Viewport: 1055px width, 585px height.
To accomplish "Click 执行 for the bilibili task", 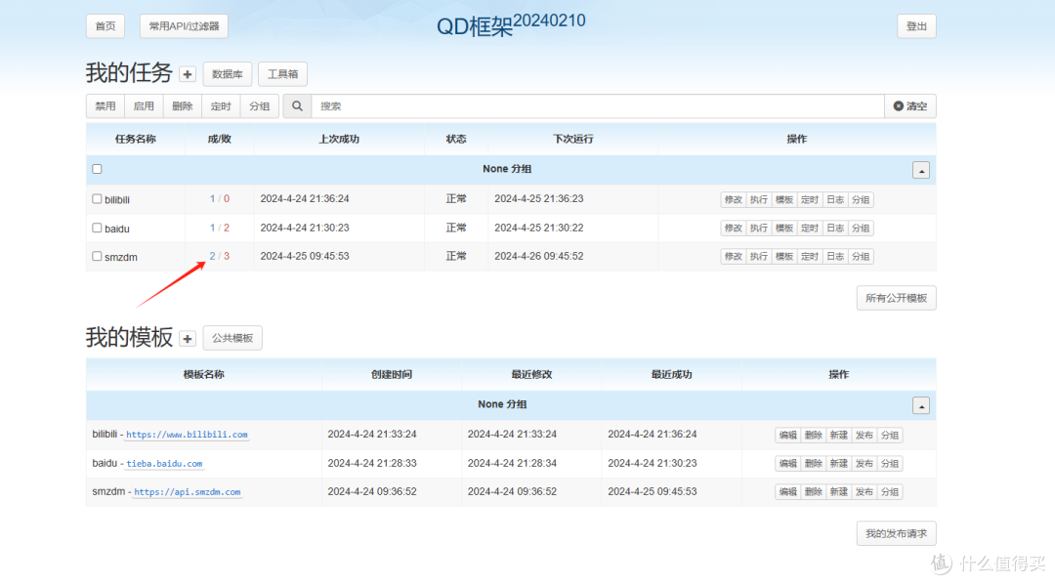I will pos(758,199).
